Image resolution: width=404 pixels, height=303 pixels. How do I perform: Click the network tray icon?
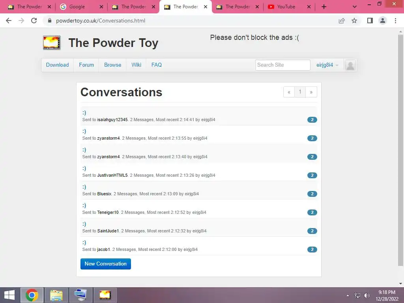click(357, 296)
